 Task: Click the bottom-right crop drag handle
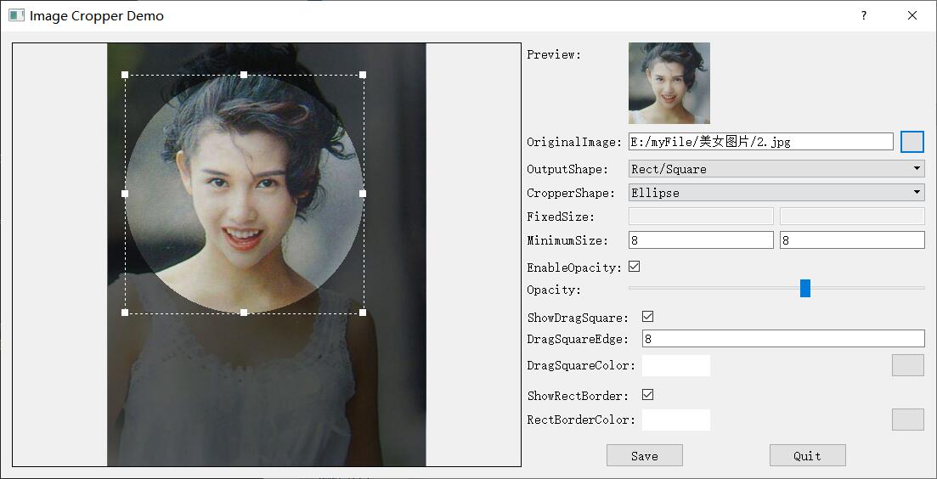[363, 313]
